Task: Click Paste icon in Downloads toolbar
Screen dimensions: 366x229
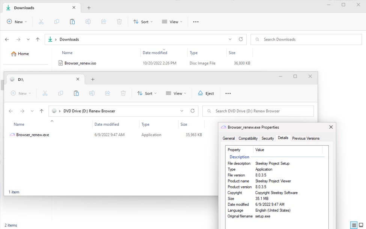Action: tap(72, 22)
